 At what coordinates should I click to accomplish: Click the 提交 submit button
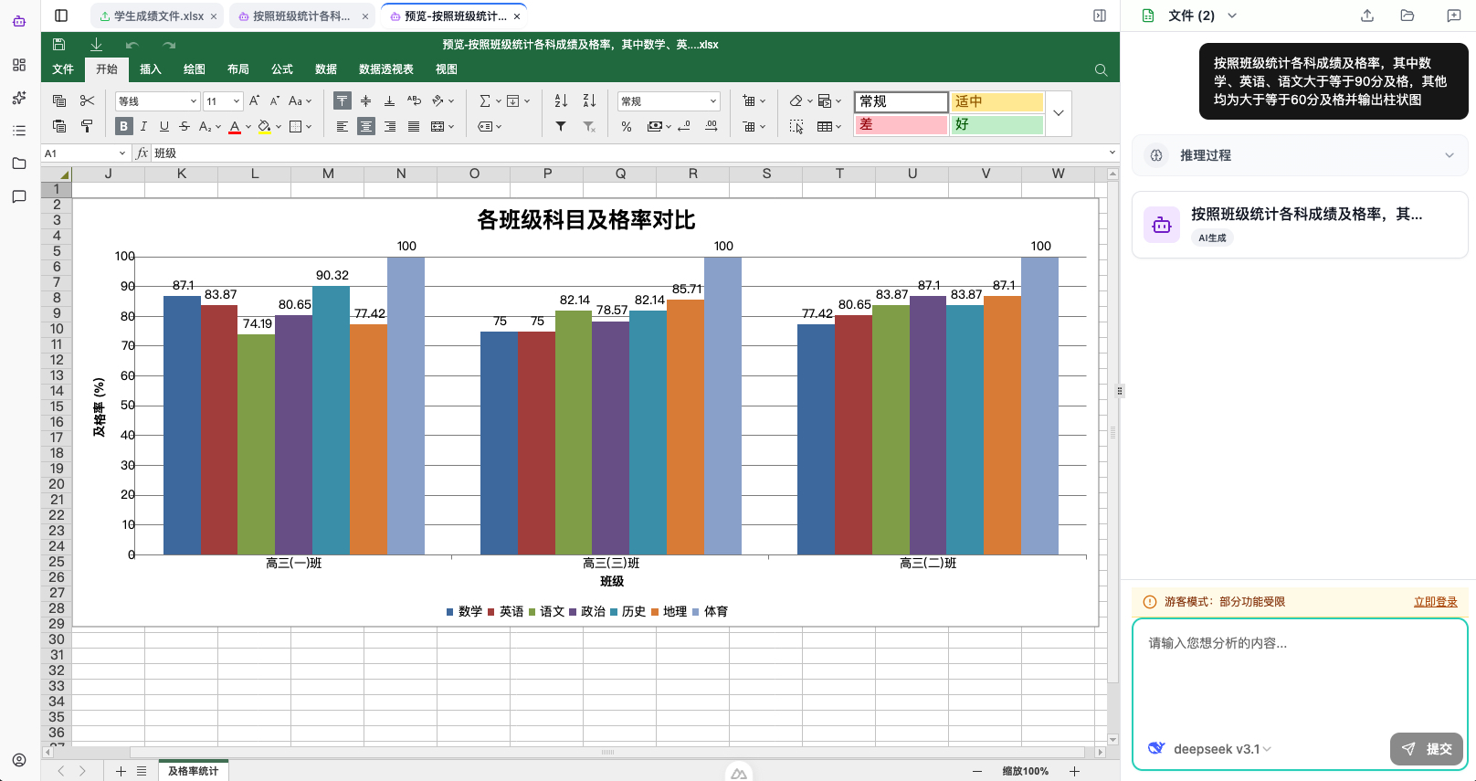coord(1427,748)
